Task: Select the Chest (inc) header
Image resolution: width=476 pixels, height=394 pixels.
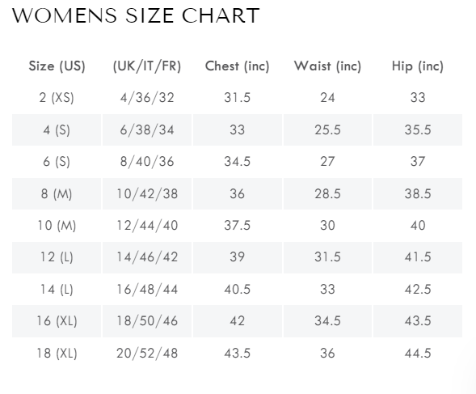Action: pos(237,66)
